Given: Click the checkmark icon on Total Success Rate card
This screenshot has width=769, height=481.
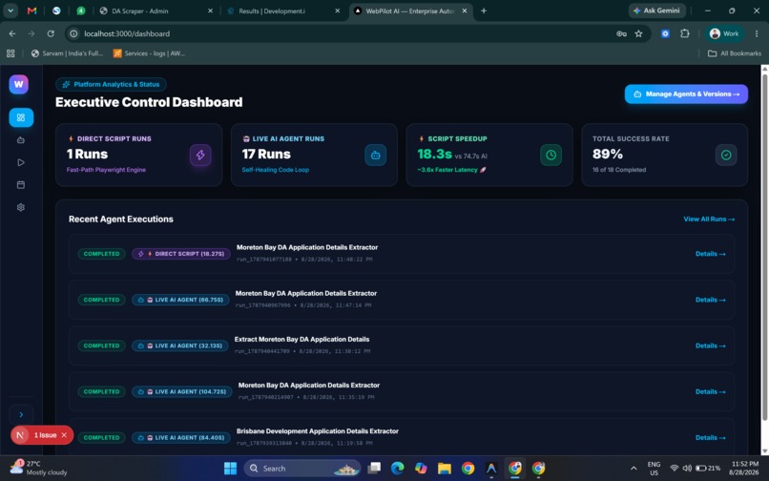Looking at the screenshot, I should [x=726, y=156].
